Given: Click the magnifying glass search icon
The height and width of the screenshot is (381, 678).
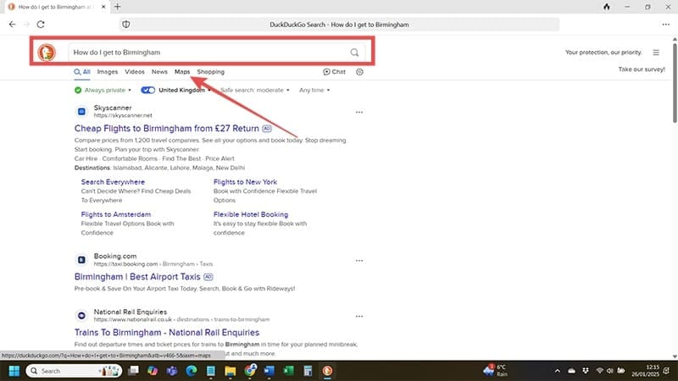Looking at the screenshot, I should click(354, 52).
